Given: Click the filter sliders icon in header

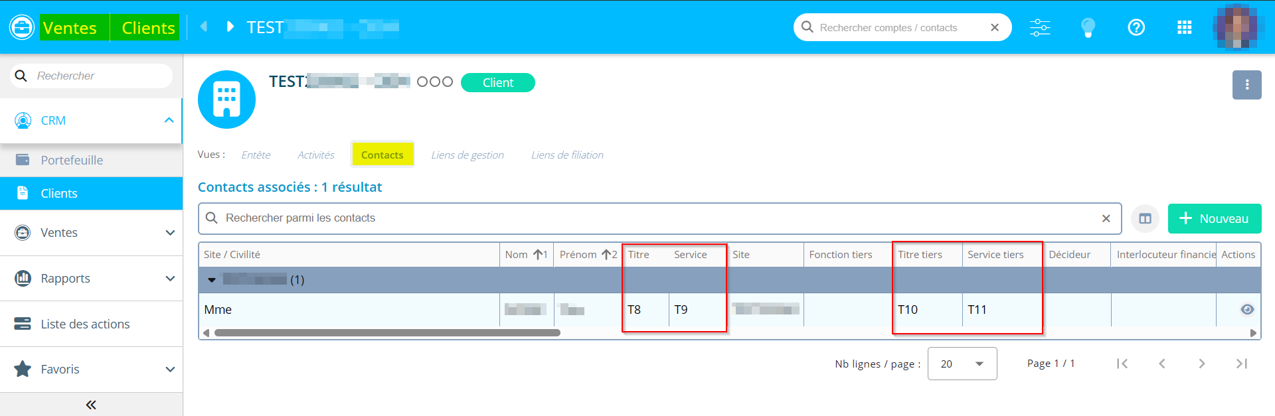Looking at the screenshot, I should click(x=1039, y=27).
